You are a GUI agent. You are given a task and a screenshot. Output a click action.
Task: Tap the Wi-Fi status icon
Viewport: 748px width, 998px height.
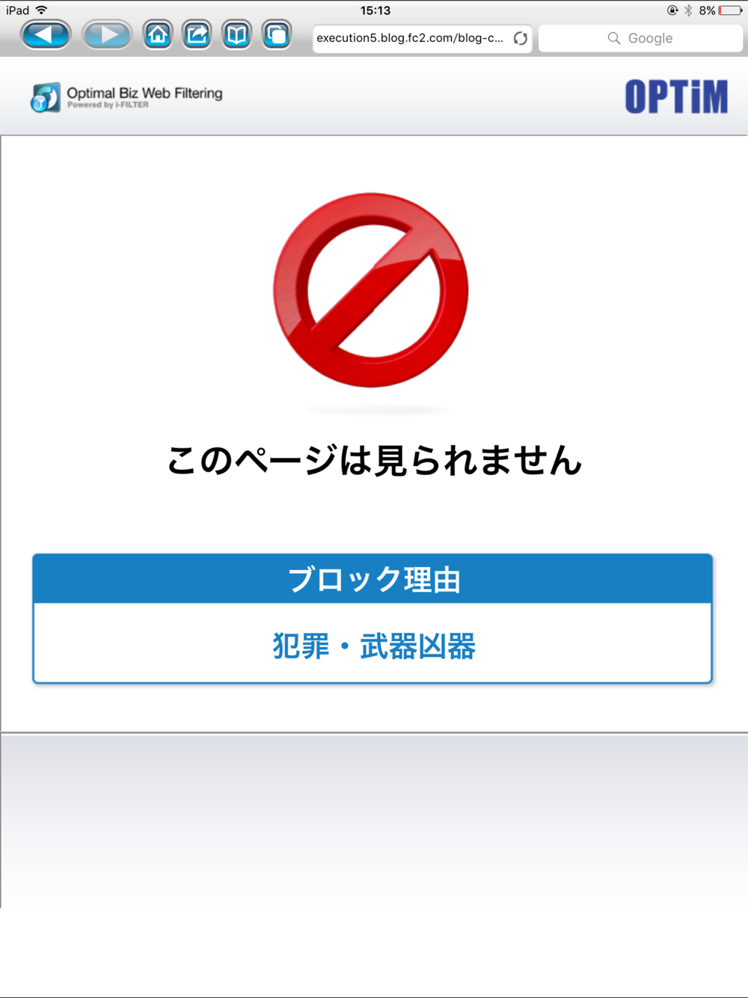(x=41, y=10)
